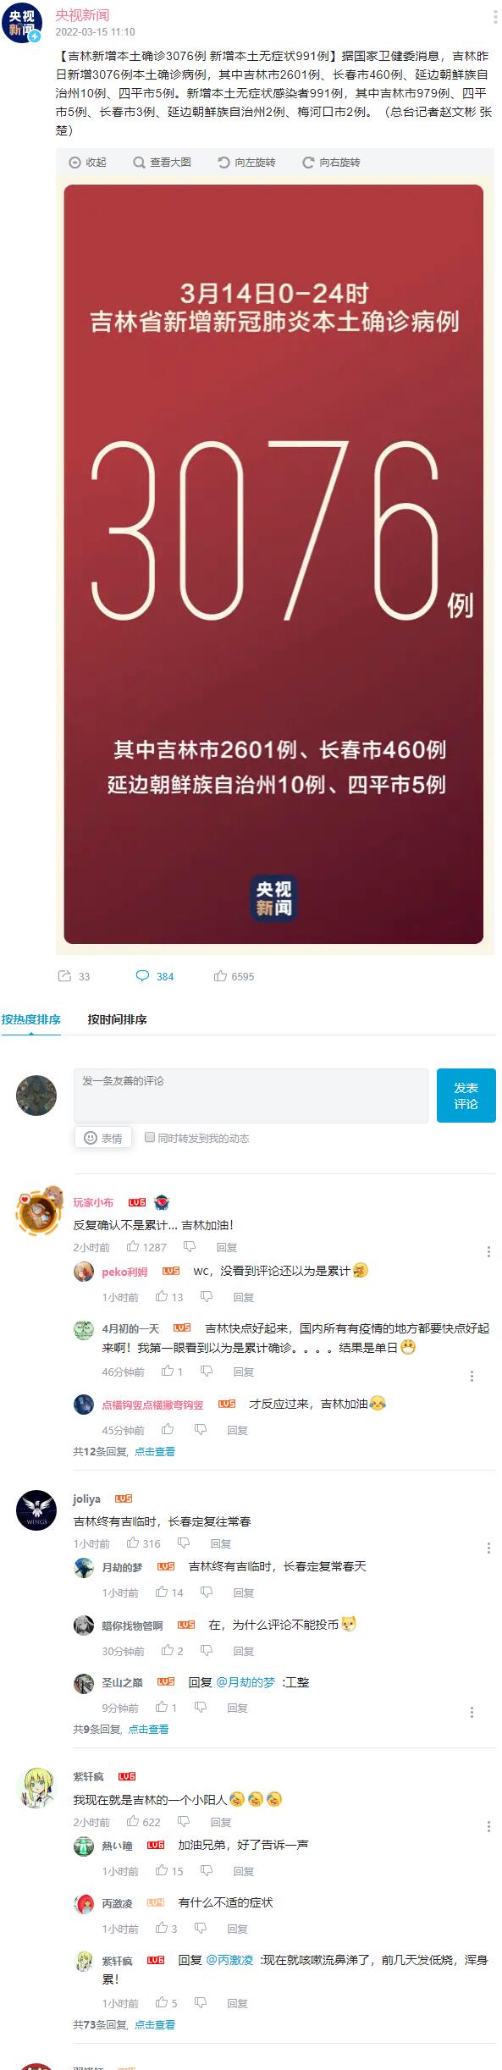The height and width of the screenshot is (2070, 502).
Task: Click the share icon showing 33
Action: pos(64,975)
